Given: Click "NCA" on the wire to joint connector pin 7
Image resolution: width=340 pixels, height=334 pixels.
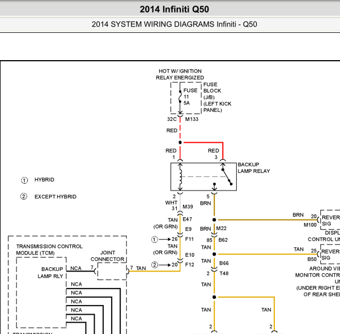Looking at the screenshot, I should coord(76,268).
